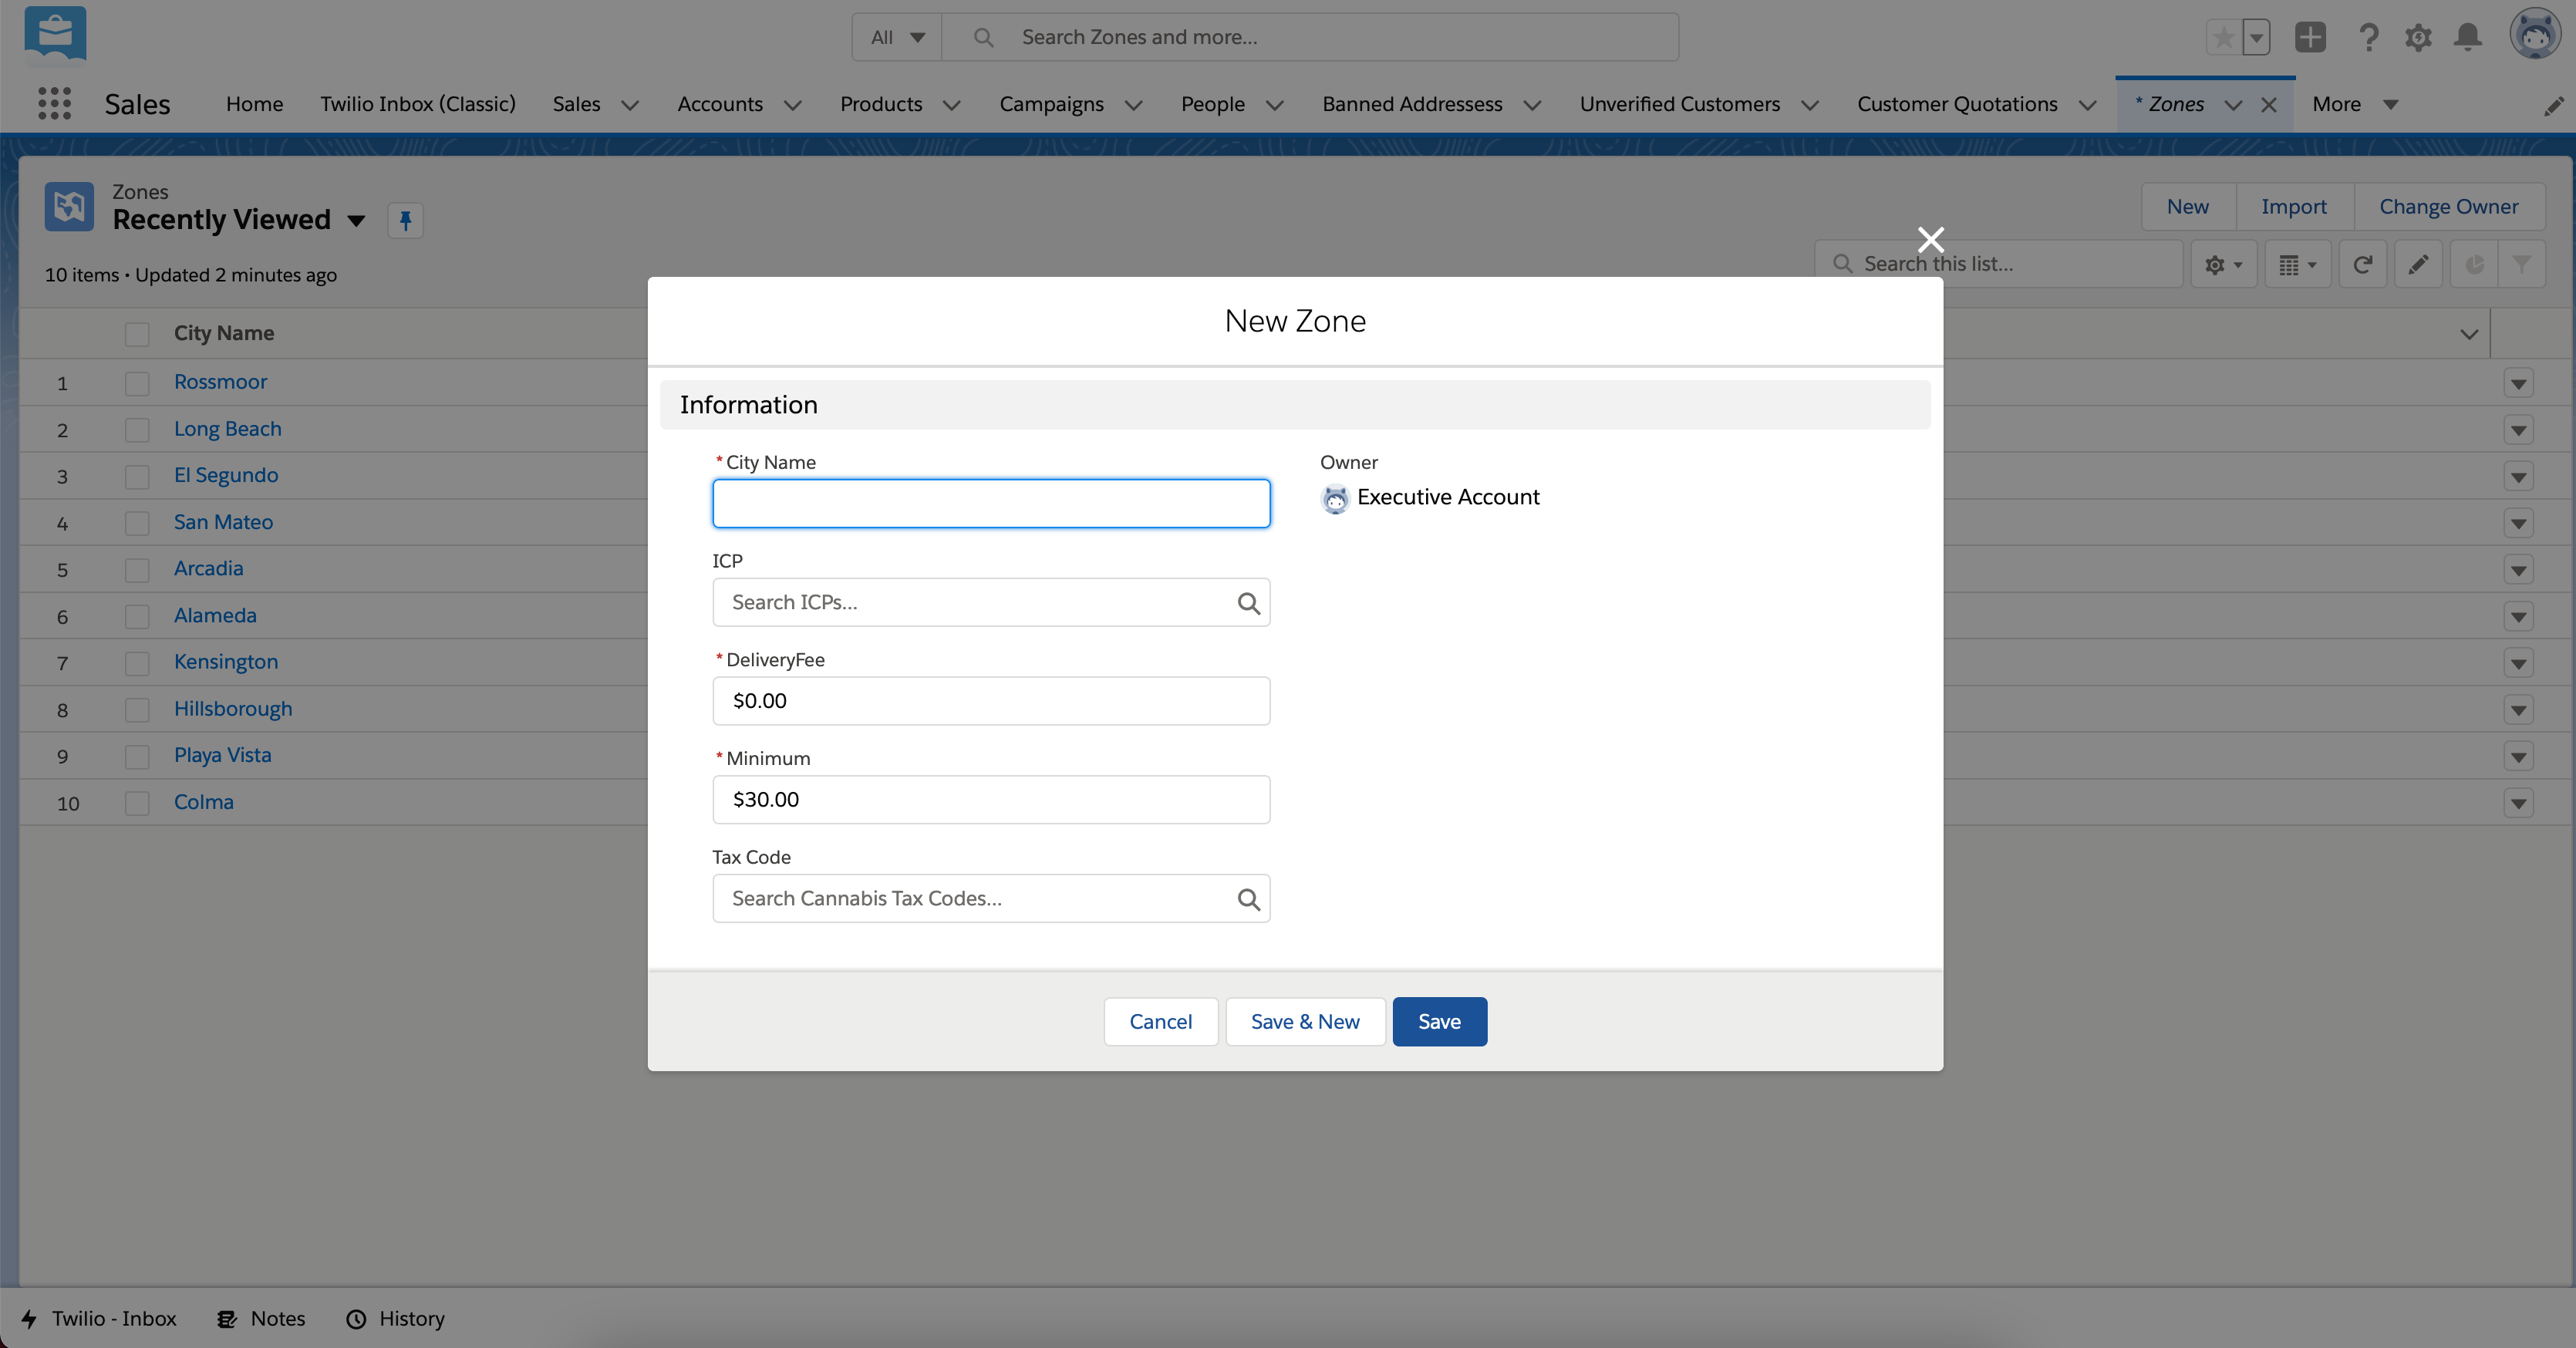This screenshot has height=1348, width=2576.
Task: Expand the Recently Viewed list view picker
Action: click(x=356, y=221)
